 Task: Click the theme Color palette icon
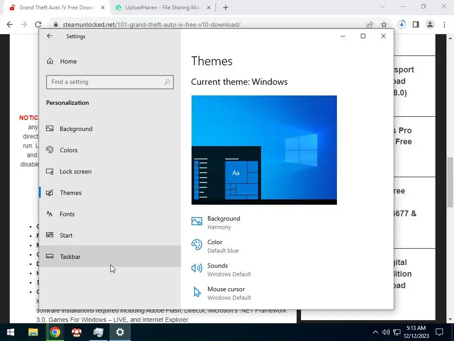(x=197, y=245)
